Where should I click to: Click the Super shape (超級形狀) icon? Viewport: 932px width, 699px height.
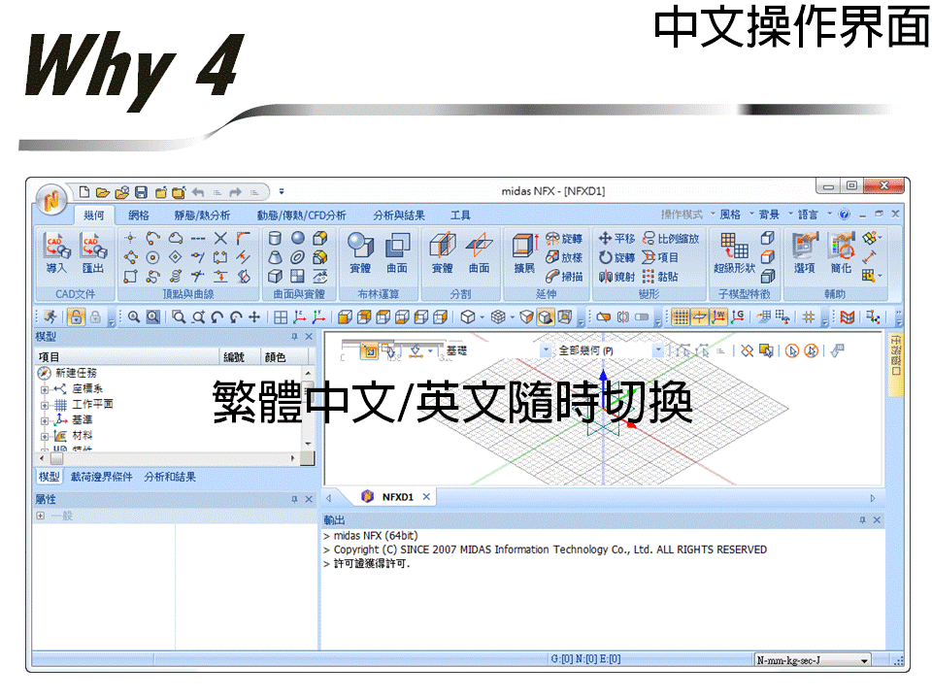coord(735,252)
